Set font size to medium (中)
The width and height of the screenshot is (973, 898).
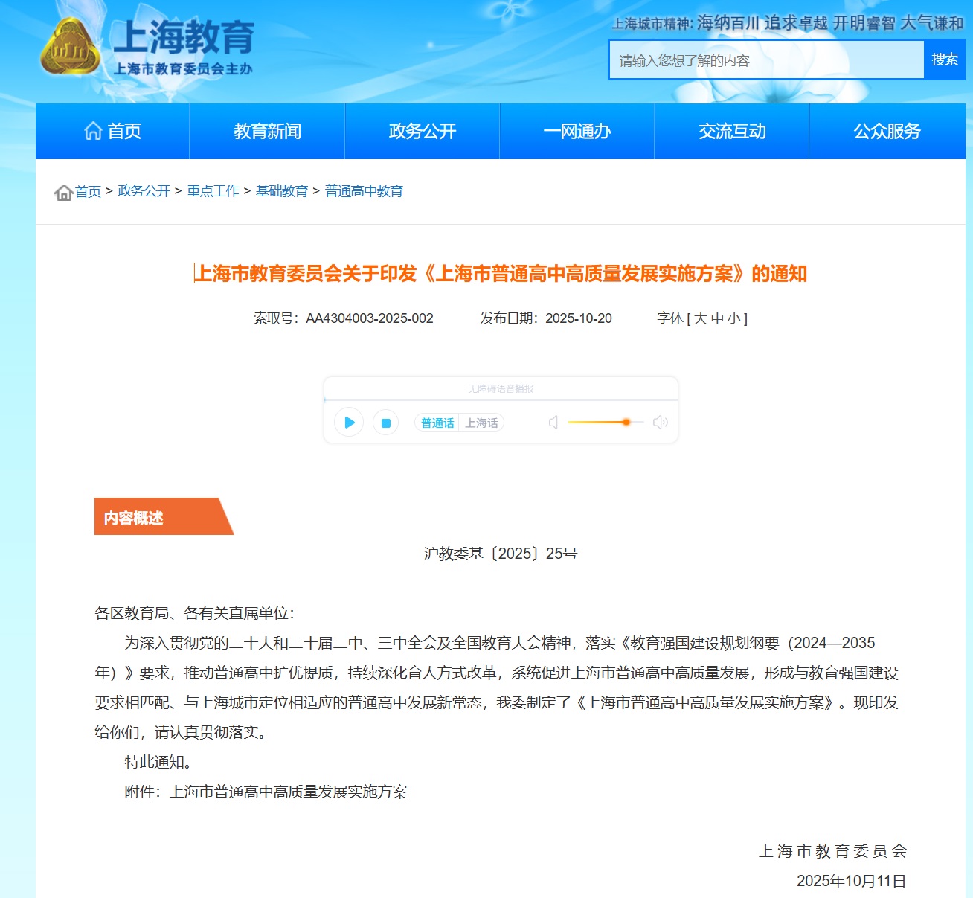(717, 318)
